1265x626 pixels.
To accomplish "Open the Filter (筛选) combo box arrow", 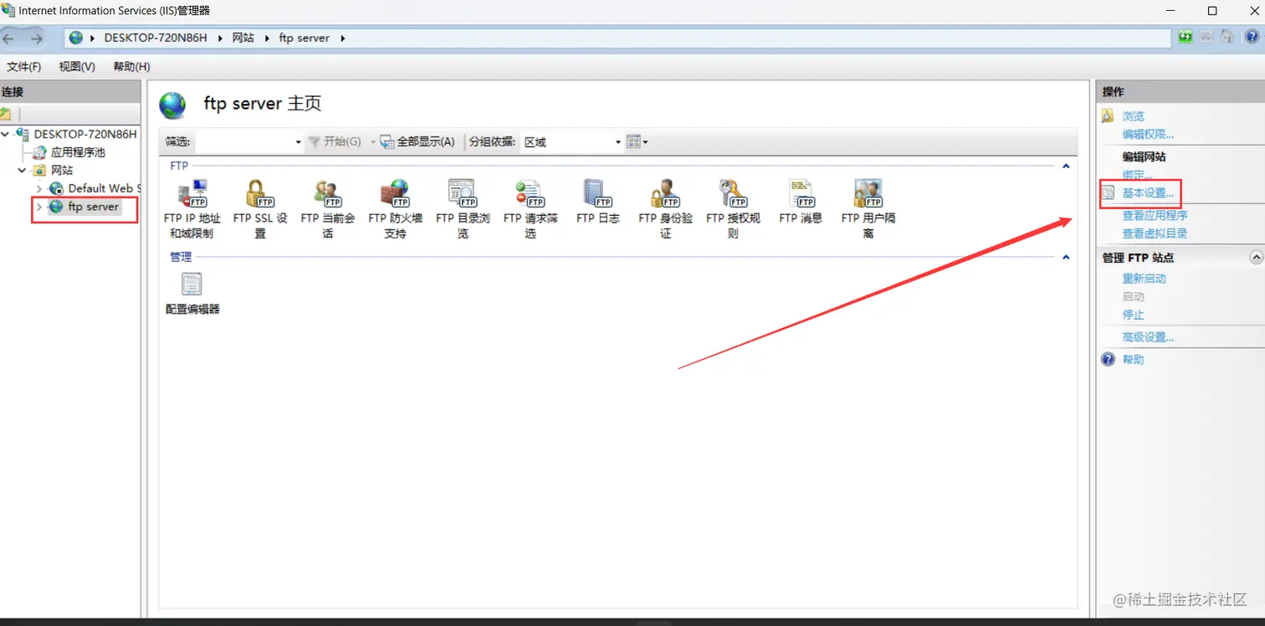I will click(x=298, y=142).
